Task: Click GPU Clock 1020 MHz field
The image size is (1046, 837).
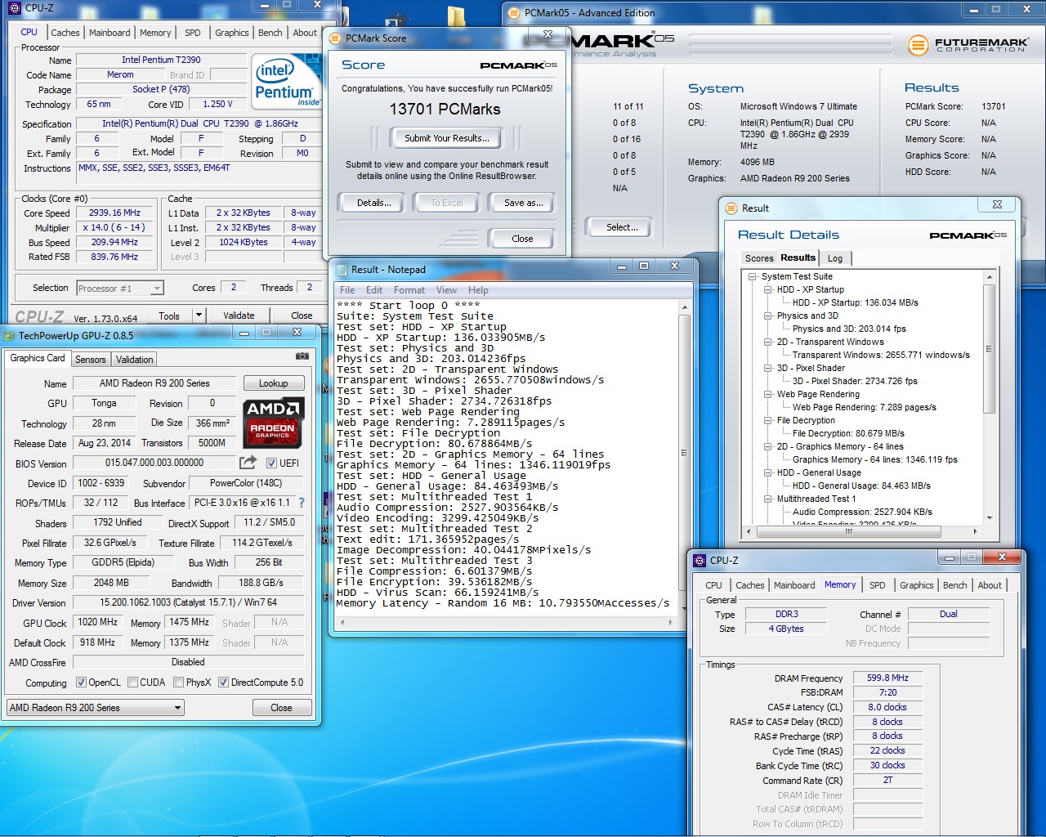Action: coord(98,622)
